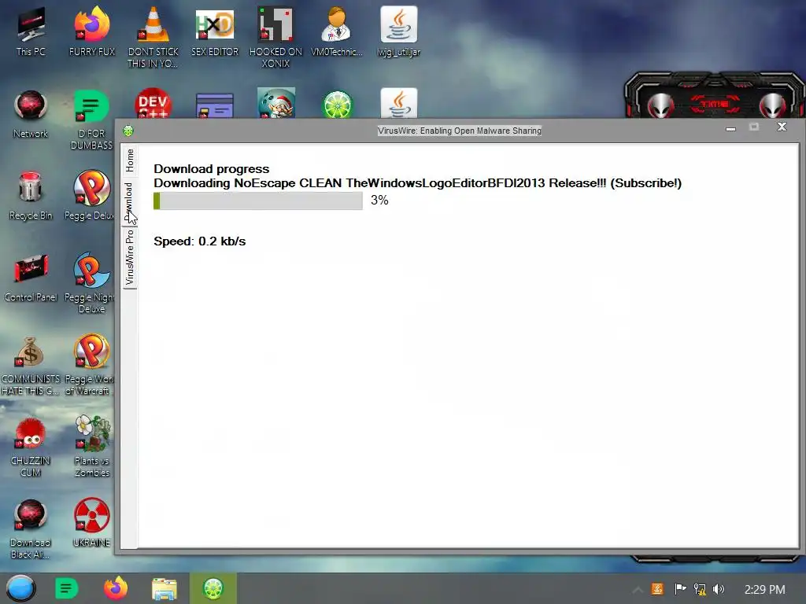
Task: Open the Peggle Deluxe shortcut
Action: pyautogui.click(x=91, y=195)
